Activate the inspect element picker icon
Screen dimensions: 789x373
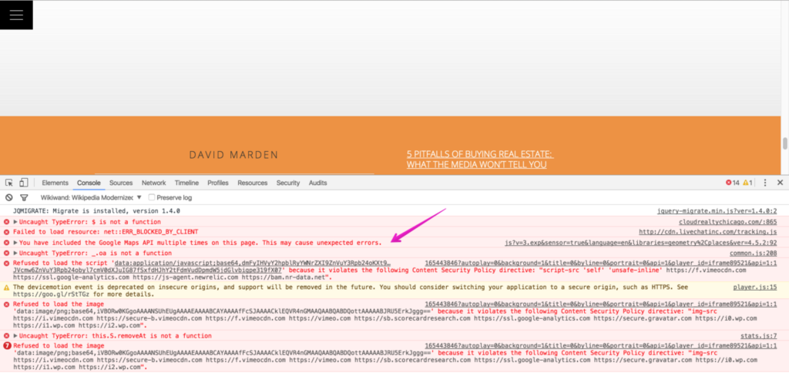click(9, 183)
